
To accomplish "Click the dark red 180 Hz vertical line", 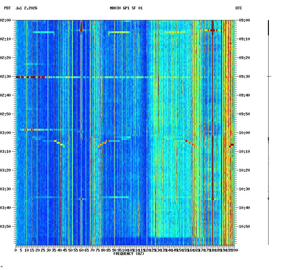I will pos(213,132).
